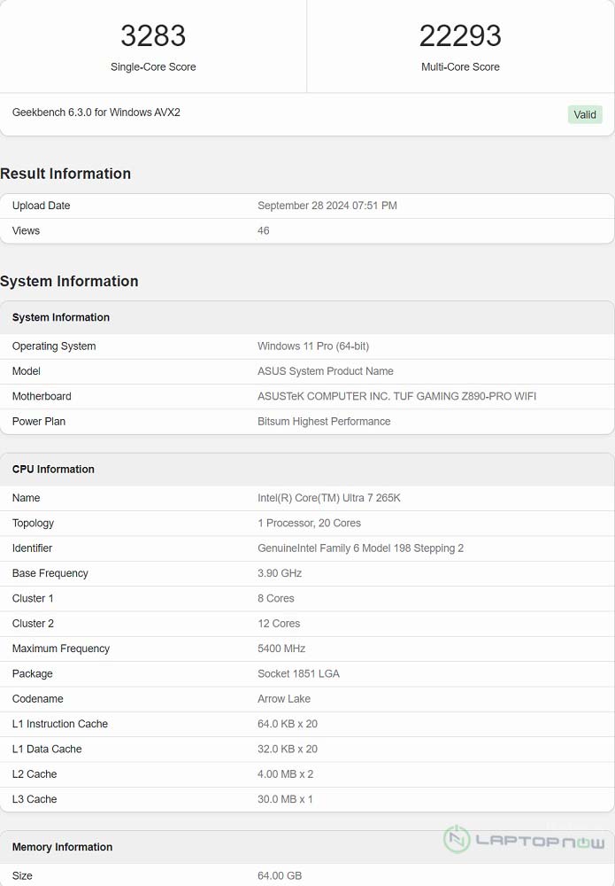This screenshot has height=886, width=615.
Task: Click the LaptopNow watermark logo icon
Action: pyautogui.click(x=457, y=839)
